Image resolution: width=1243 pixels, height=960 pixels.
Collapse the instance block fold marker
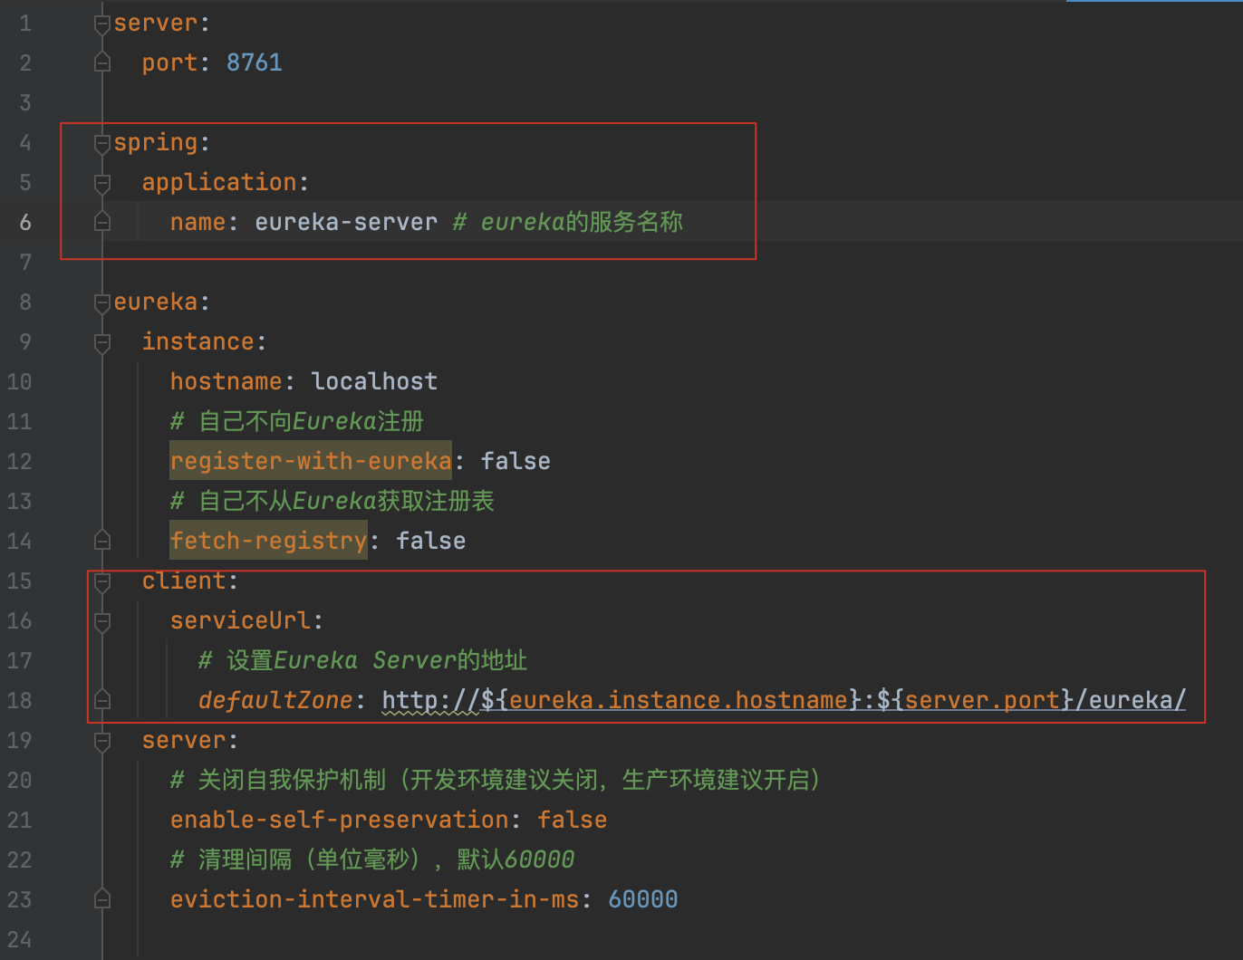pyautogui.click(x=102, y=343)
